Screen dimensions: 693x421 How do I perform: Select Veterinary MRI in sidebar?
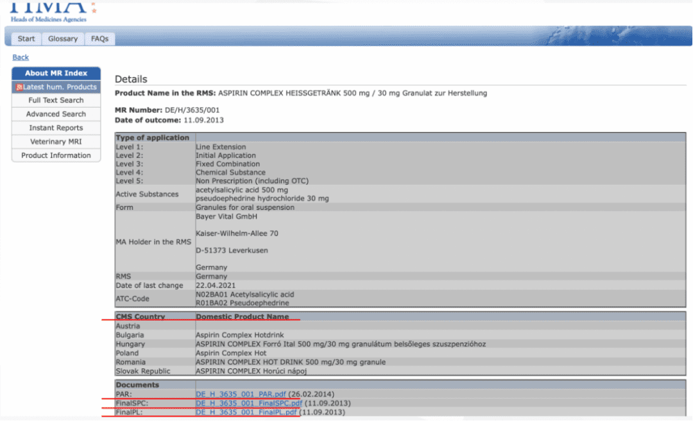(56, 142)
